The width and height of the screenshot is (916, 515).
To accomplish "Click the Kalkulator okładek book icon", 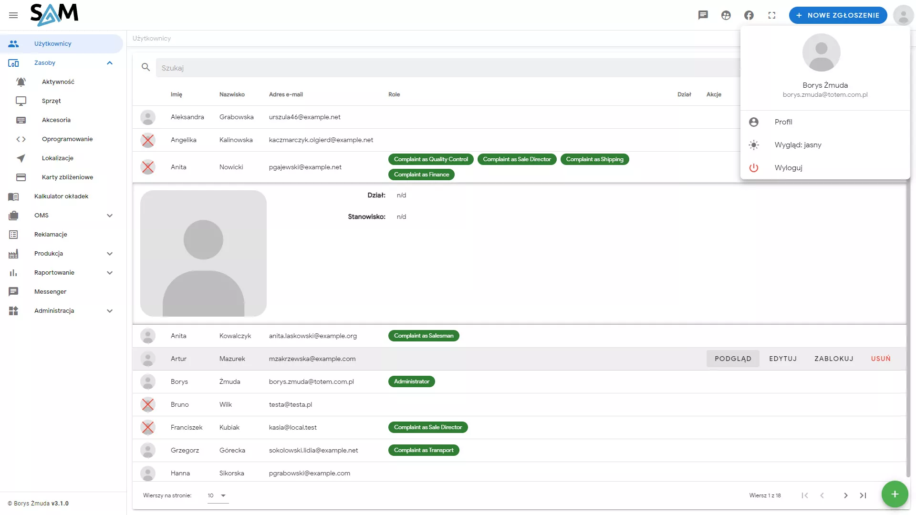I will click(13, 196).
